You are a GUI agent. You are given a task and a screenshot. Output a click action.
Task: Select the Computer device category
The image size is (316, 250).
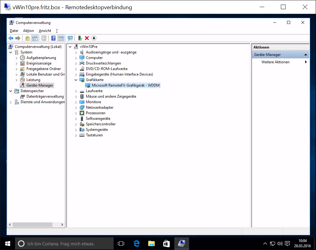coord(94,58)
